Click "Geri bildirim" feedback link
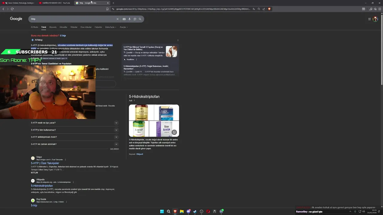Viewport: 383px width, 215px height. 114,149
